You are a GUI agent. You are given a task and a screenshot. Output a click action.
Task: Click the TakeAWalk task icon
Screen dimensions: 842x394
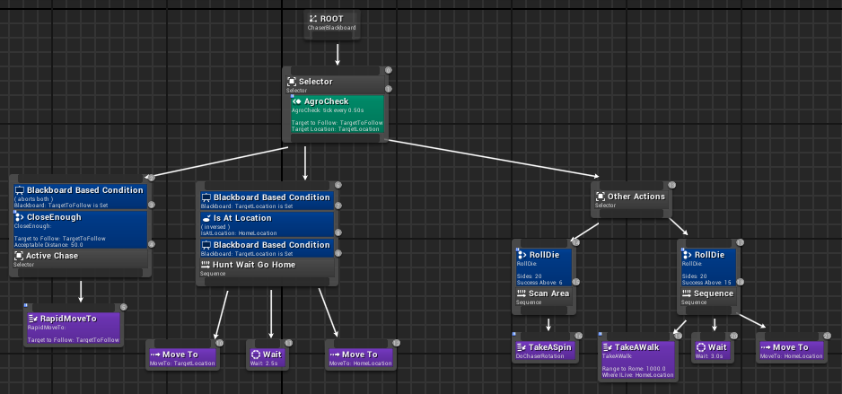pyautogui.click(x=608, y=347)
